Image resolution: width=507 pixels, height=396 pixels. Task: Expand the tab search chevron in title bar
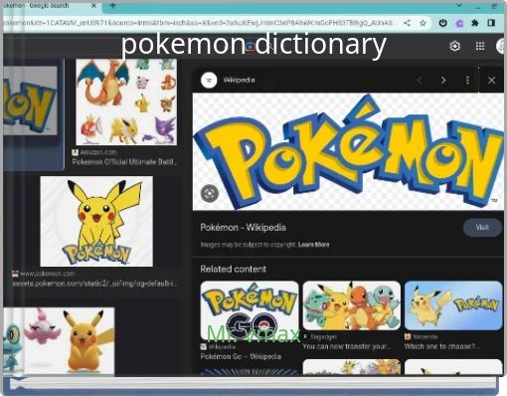459,5
